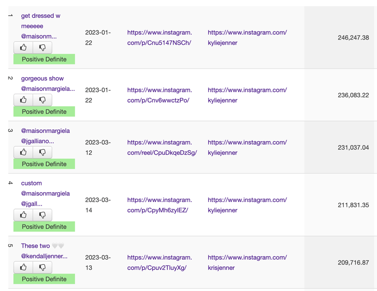Open the 'get dressed w meeeee' post title
Image resolution: width=377 pixels, height=291 pixels.
click(41, 26)
